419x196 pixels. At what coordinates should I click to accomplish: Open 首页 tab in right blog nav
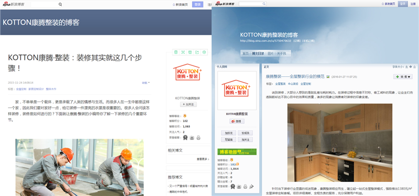245,54
